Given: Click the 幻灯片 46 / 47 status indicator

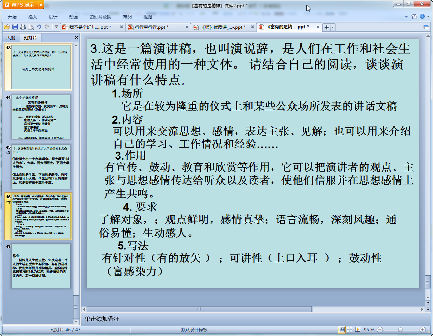Looking at the screenshot, I should pyautogui.click(x=65, y=330).
